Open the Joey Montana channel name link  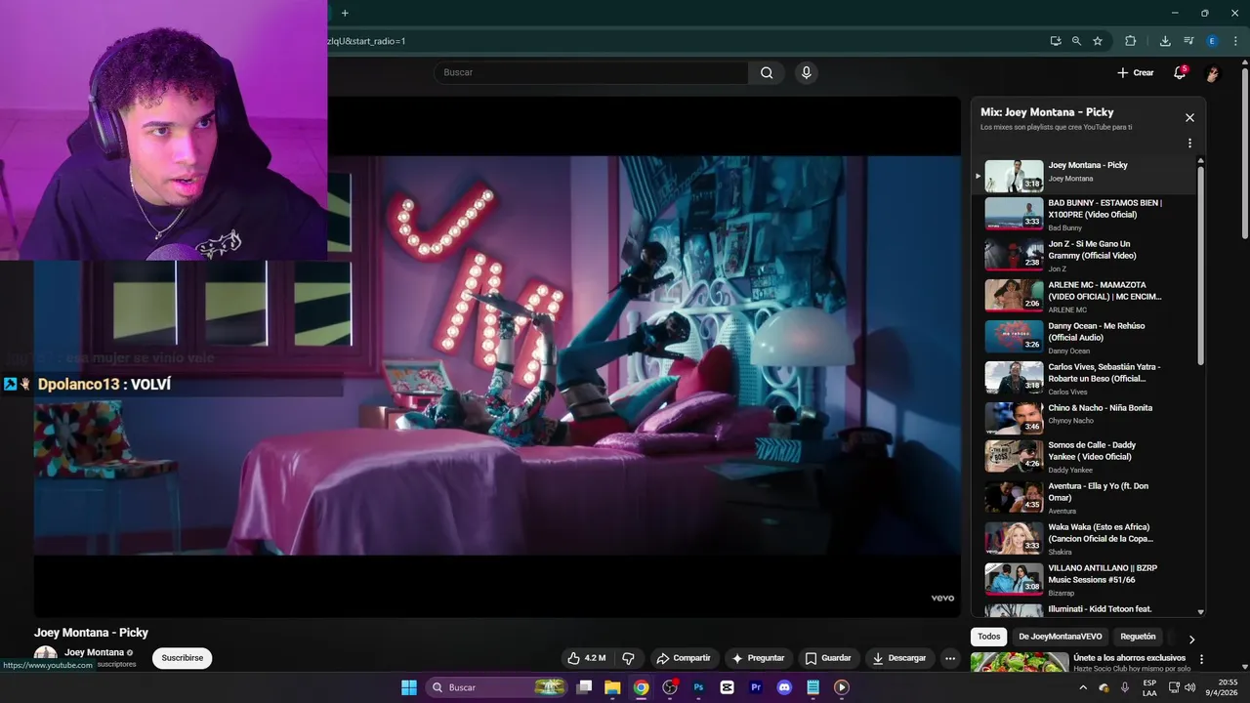[94, 652]
